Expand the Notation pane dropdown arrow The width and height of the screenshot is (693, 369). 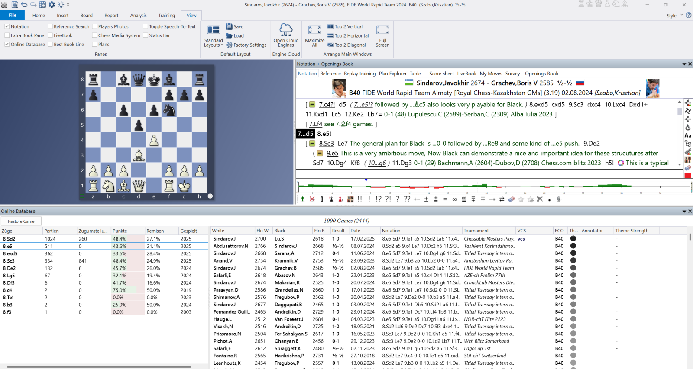[x=684, y=64]
